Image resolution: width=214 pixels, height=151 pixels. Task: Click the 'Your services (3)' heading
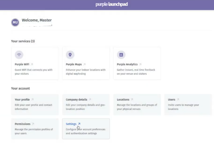pyautogui.click(x=23, y=41)
